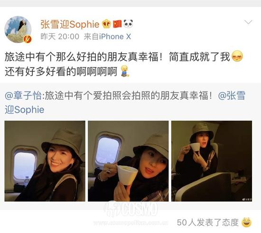Open the 50人发表了态度 reactions list
261x233 pixels.
tap(207, 223)
